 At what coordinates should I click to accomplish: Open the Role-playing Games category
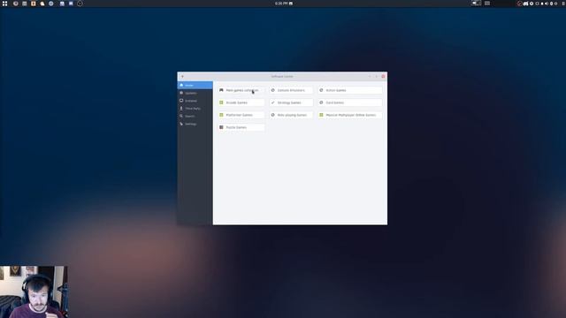[x=291, y=115]
